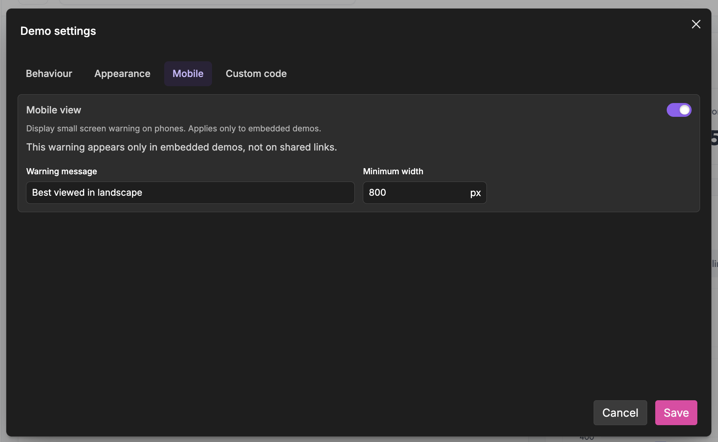This screenshot has height=442, width=718.
Task: Click the small screen warning description text
Action: click(x=173, y=129)
